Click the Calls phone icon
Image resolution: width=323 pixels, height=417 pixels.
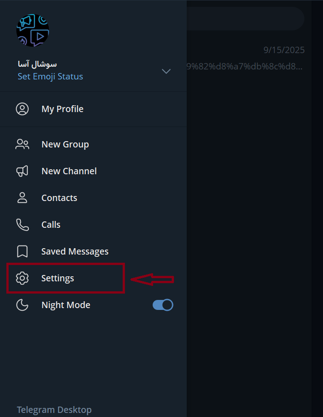point(22,225)
